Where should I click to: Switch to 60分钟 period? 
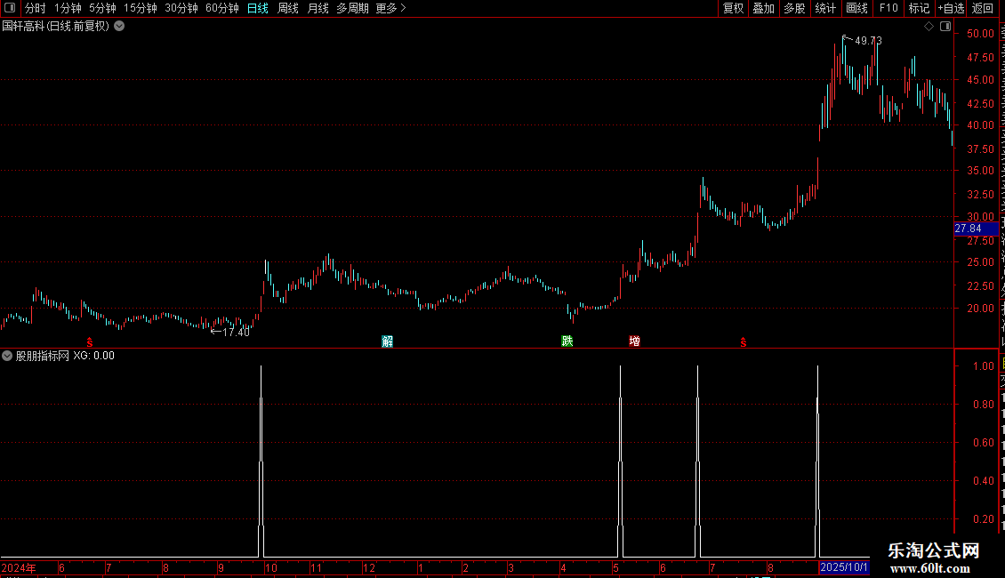pos(221,8)
